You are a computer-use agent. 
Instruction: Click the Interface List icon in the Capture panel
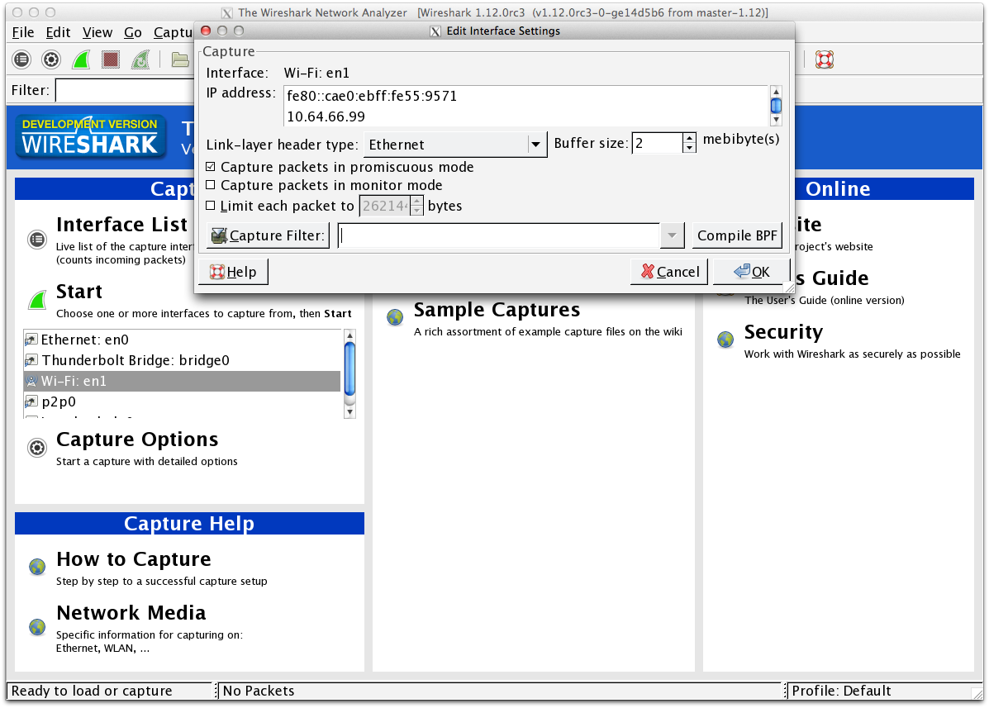click(37, 240)
